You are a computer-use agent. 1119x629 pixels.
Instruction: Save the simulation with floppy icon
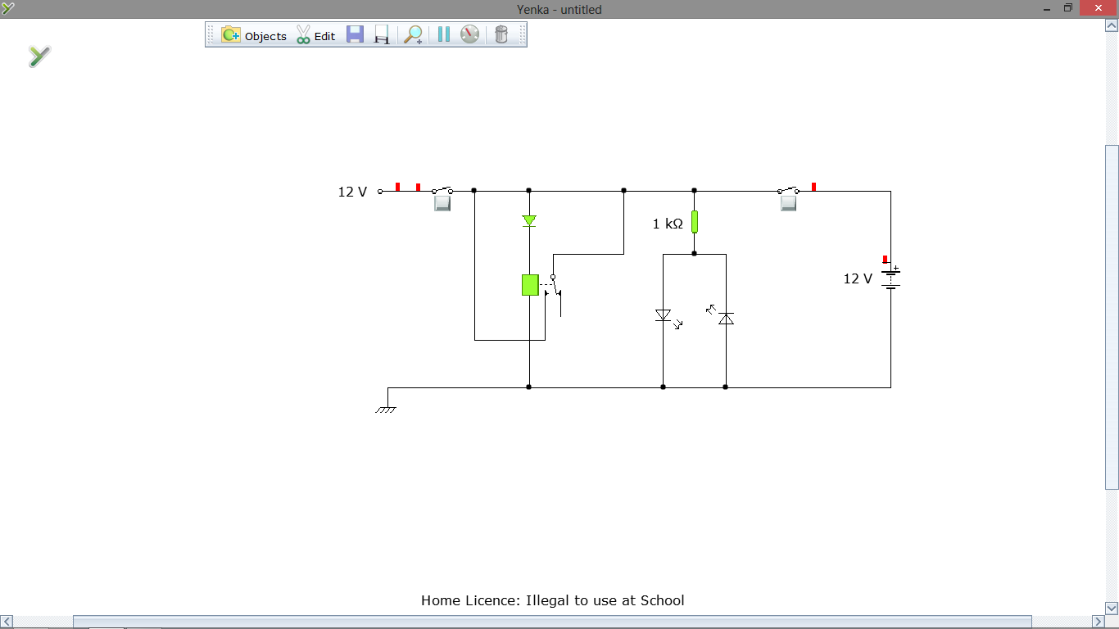click(355, 34)
